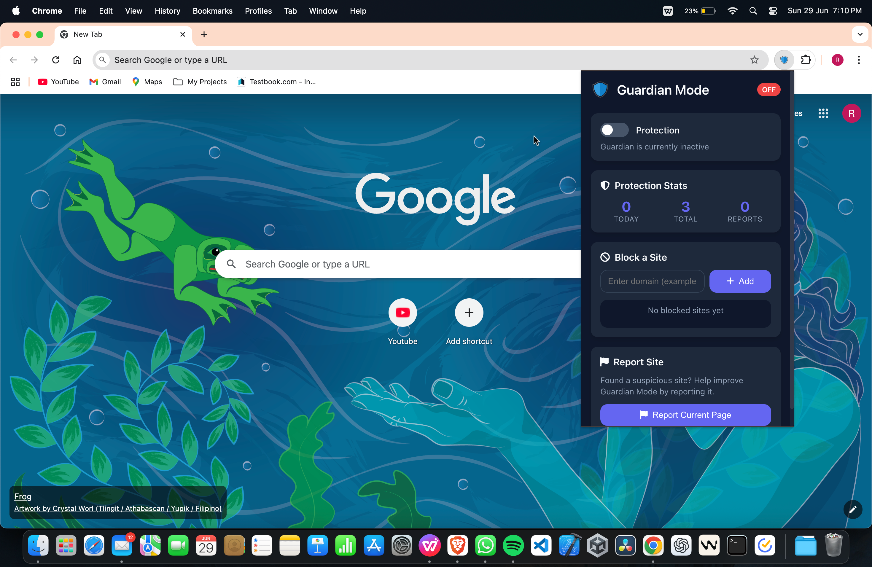Open the tab groups grid icon in bookmarks bar
This screenshot has width=872, height=567.
(15, 82)
